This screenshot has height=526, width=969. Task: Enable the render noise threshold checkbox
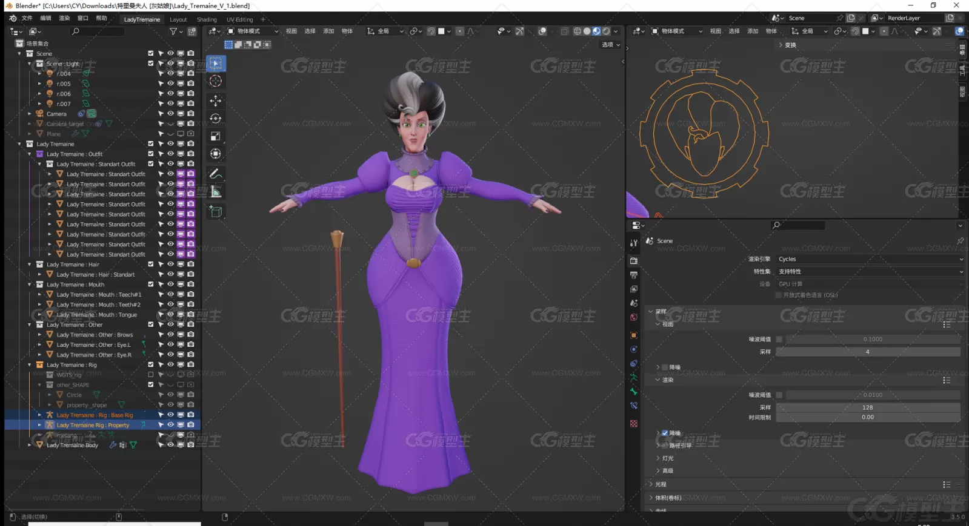click(779, 395)
